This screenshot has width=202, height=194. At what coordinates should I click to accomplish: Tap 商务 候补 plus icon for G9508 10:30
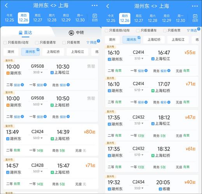coord(68,85)
